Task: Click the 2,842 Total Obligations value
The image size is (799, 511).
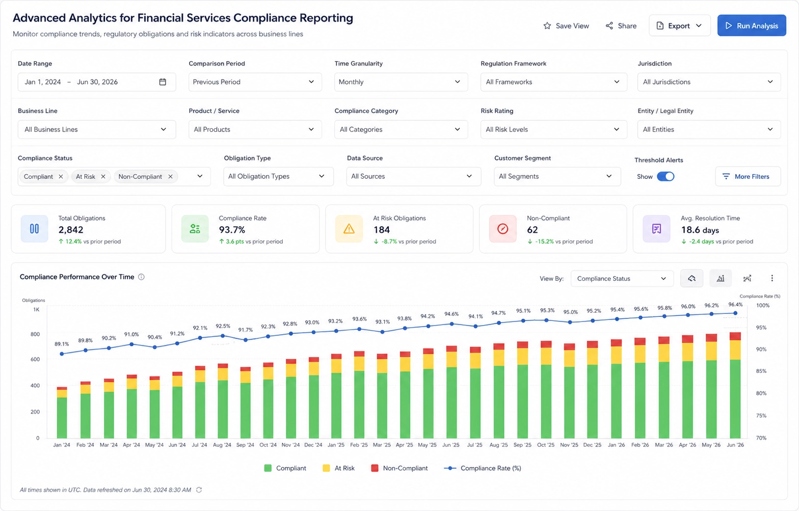Action: pyautogui.click(x=71, y=230)
